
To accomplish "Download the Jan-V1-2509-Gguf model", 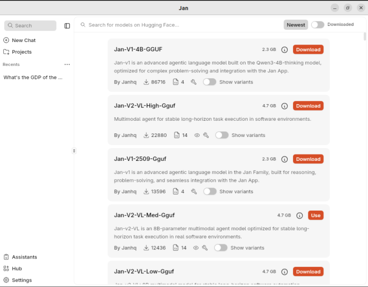I will tap(308, 159).
